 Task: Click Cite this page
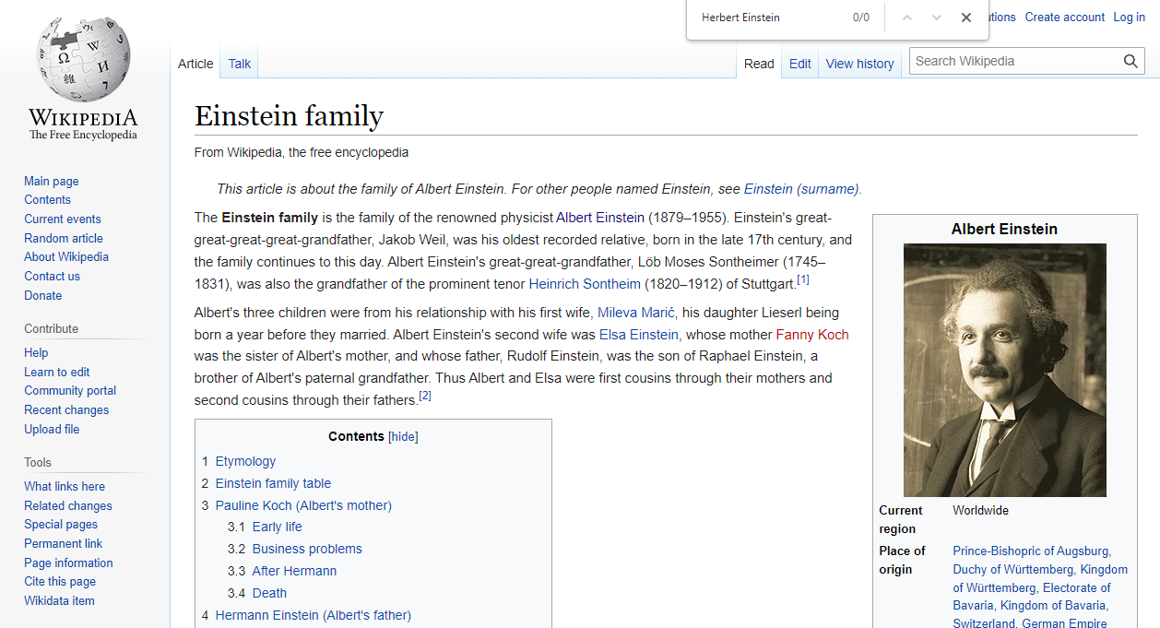point(60,582)
